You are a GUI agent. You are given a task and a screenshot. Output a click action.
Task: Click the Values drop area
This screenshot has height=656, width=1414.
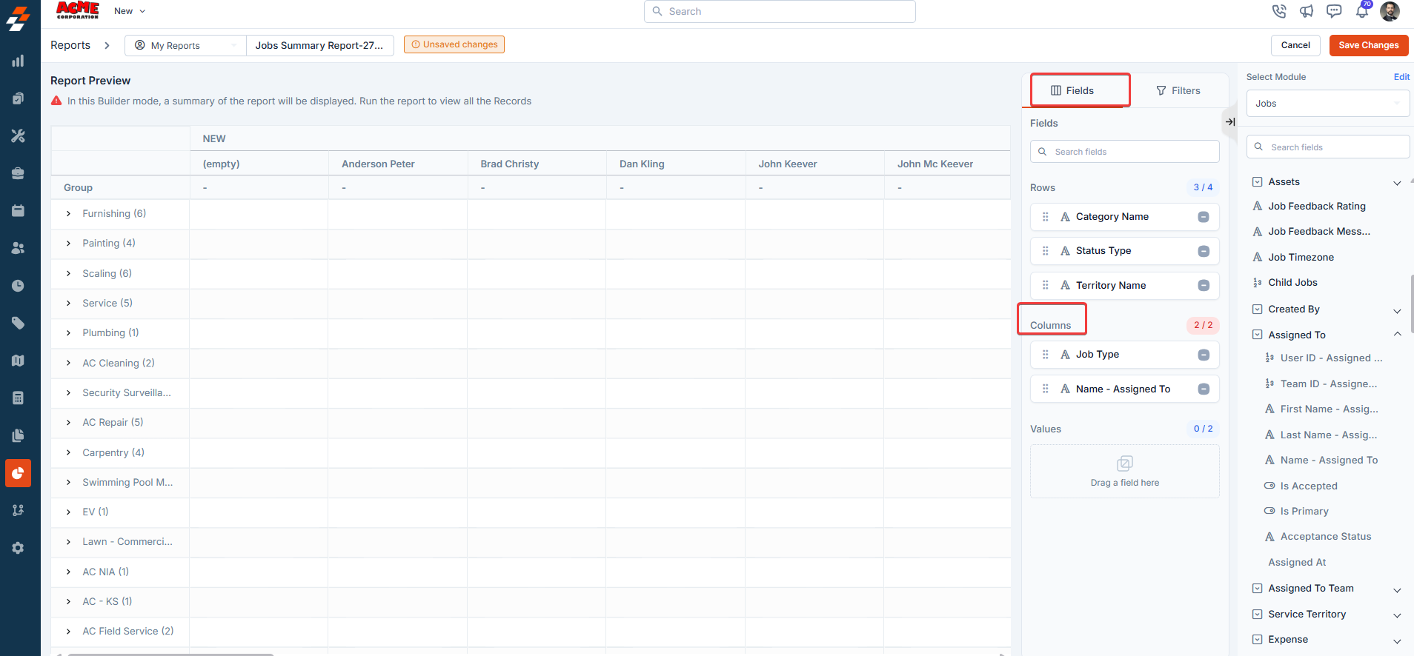[1124, 472]
